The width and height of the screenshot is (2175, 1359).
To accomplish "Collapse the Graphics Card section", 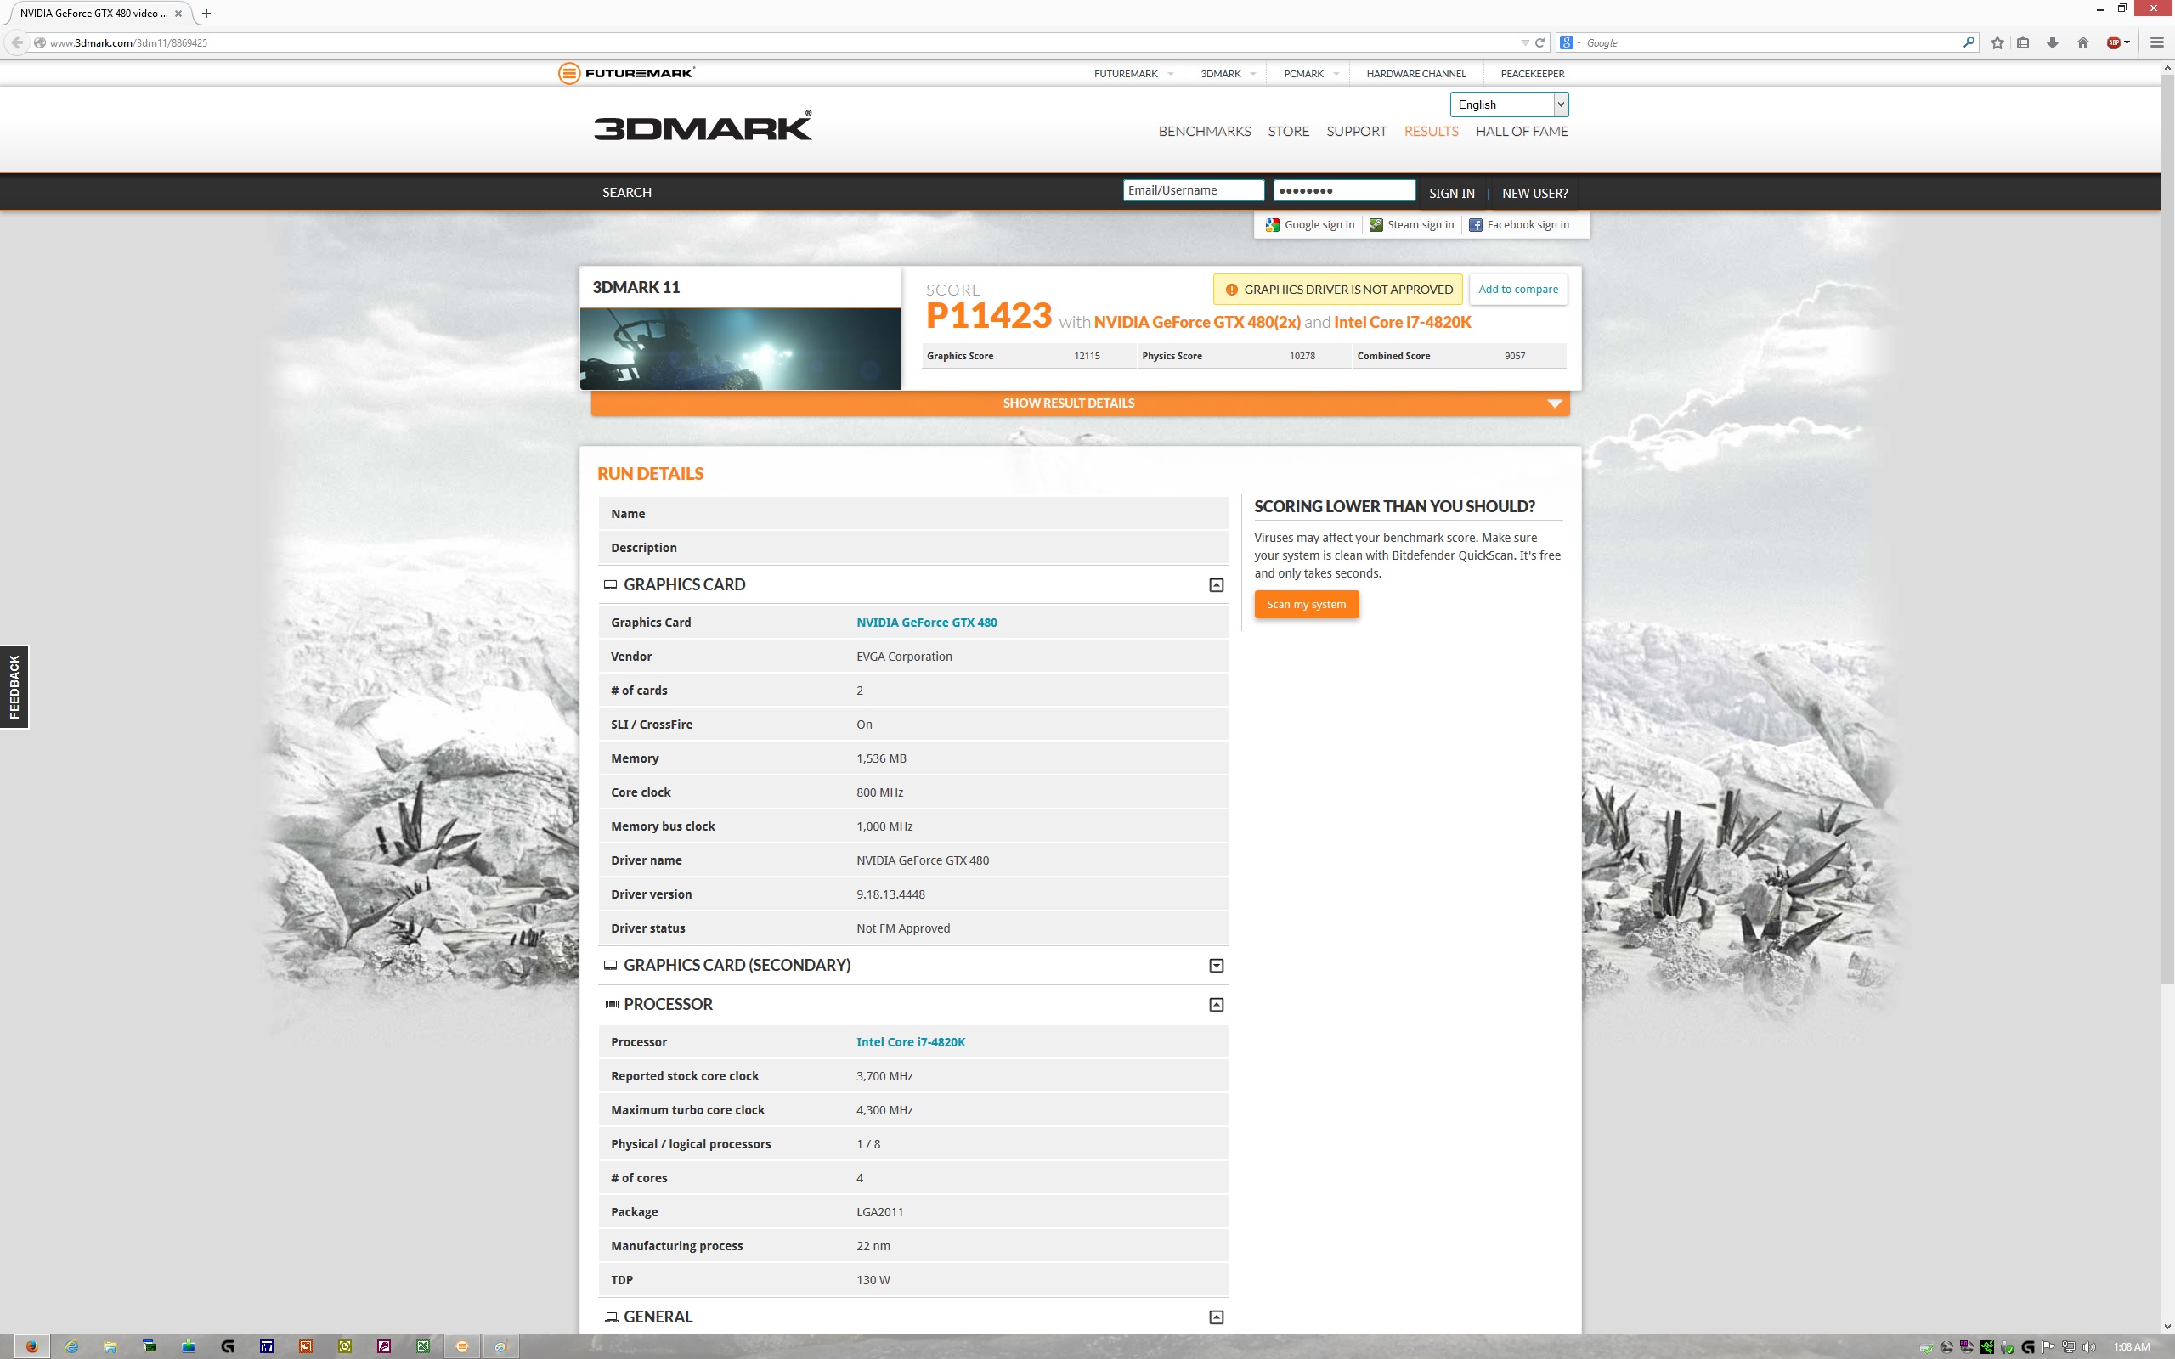I will [x=1215, y=585].
